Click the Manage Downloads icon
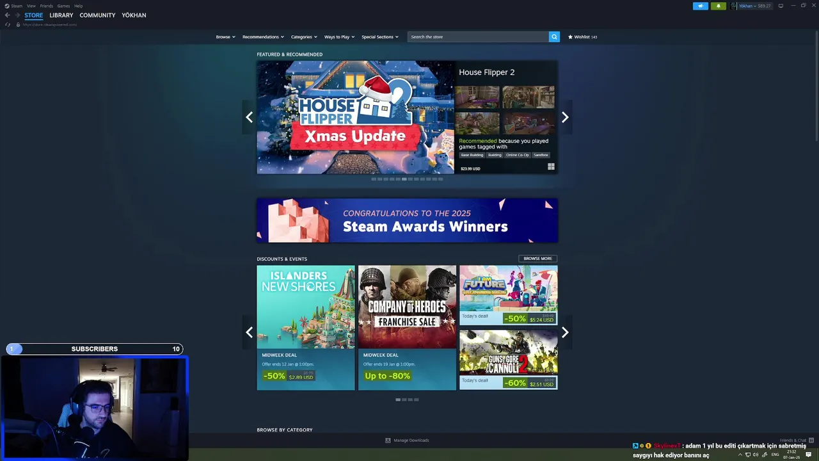This screenshot has height=461, width=819. (x=388, y=441)
